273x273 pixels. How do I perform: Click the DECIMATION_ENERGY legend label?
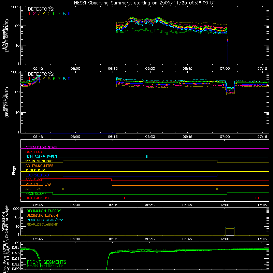point(44,211)
